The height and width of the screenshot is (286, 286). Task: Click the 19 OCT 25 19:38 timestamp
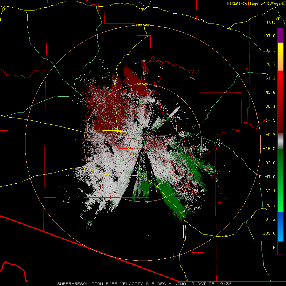[210, 284]
